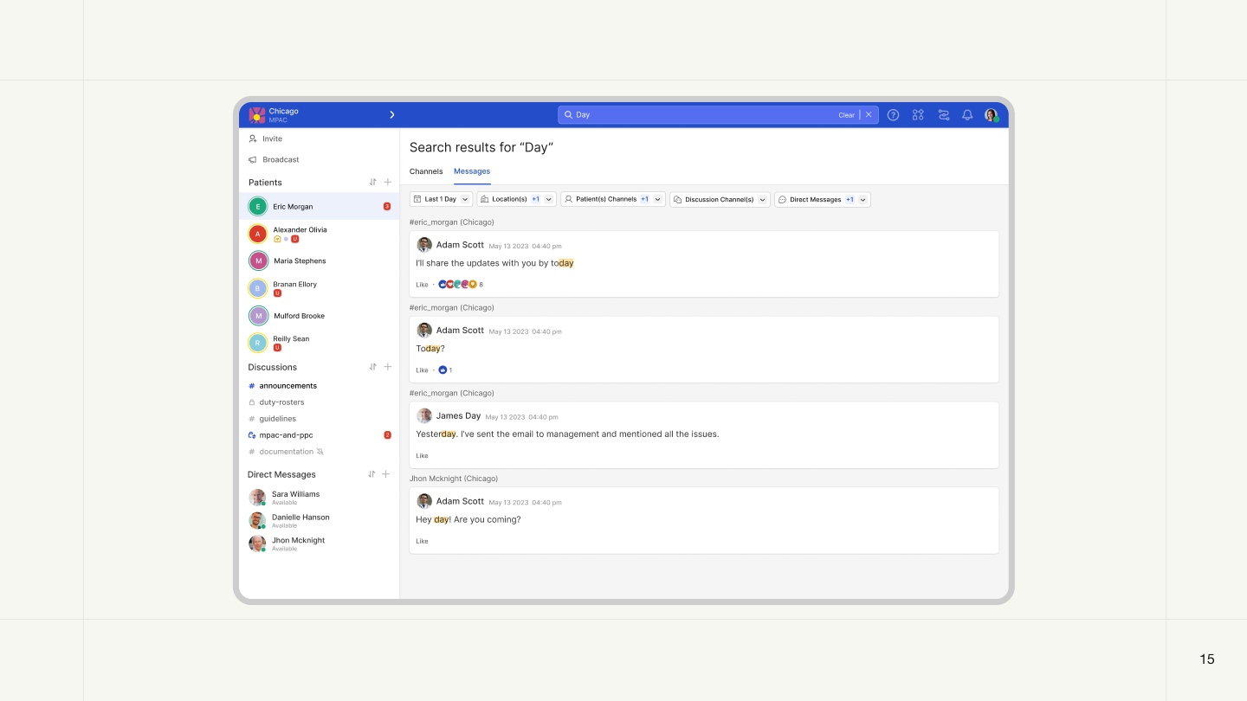Add a new patient with plus icon
Screen dimensions: 1247x701
pyautogui.click(x=388, y=183)
